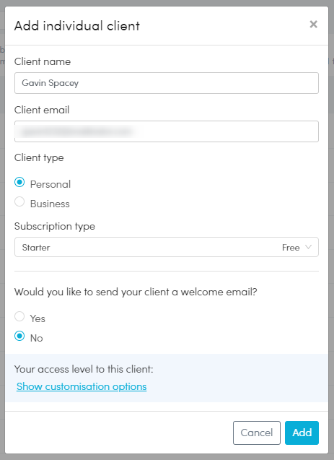Click the Client name field label
Image resolution: width=334 pixels, height=460 pixels.
[x=43, y=61]
